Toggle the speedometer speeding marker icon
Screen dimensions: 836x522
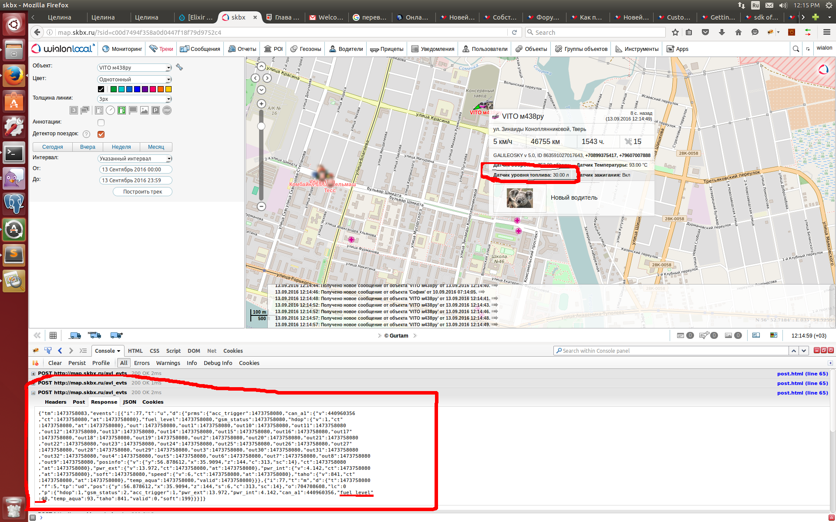pyautogui.click(x=111, y=110)
